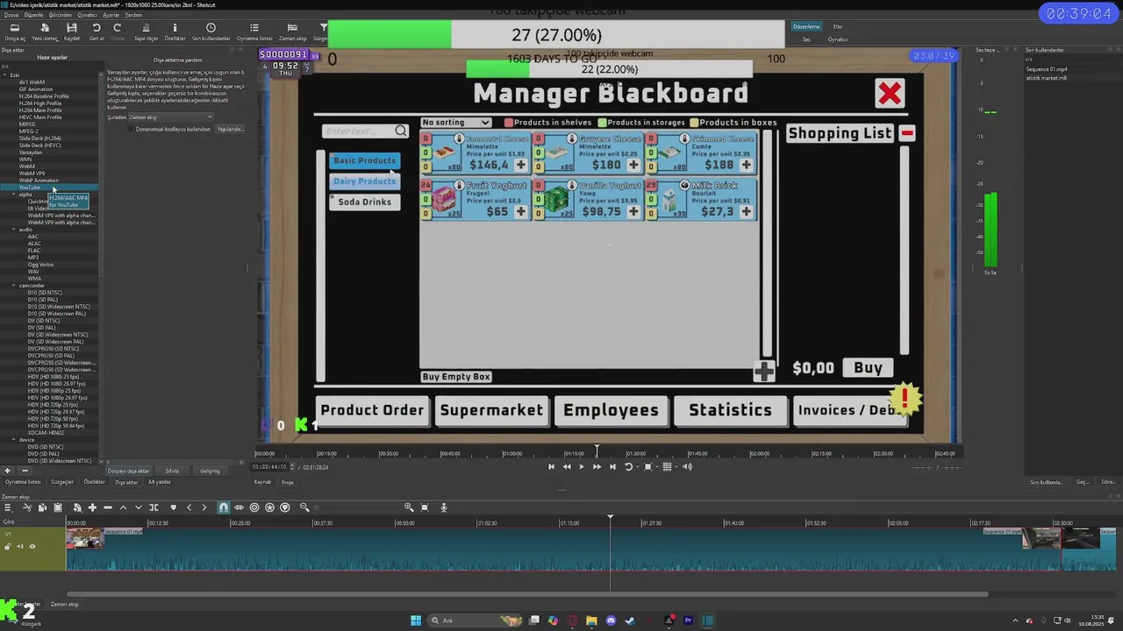The width and height of the screenshot is (1123, 631).
Task: Split at playhead icon in timeline toolbar
Action: click(x=154, y=507)
